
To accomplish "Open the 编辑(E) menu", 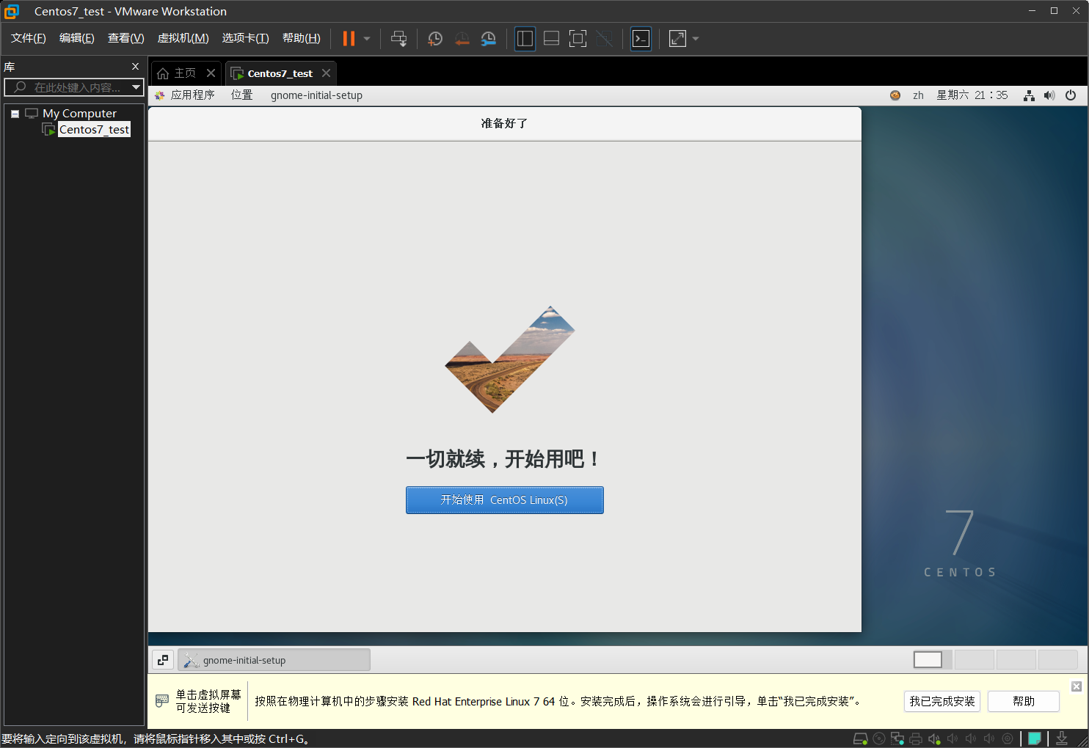I will click(77, 38).
